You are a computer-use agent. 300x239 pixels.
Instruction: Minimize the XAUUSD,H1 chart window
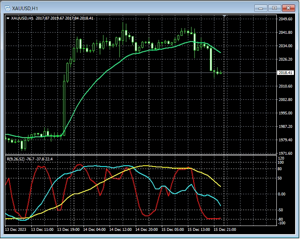click(x=260, y=8)
